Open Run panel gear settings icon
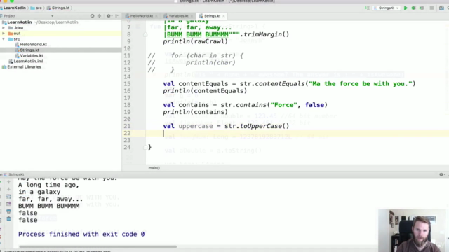The height and width of the screenshot is (252, 449). coord(441,174)
